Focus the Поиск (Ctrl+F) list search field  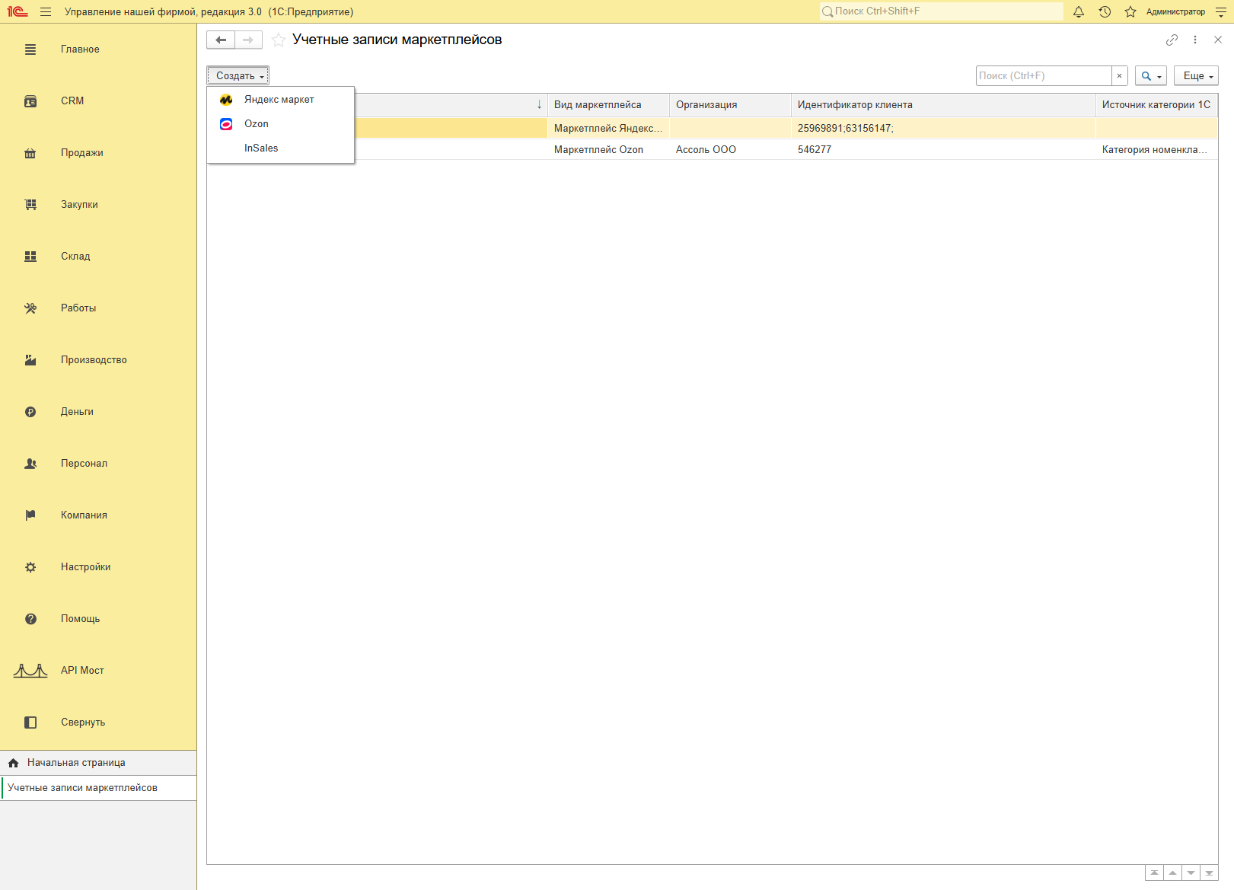pyautogui.click(x=1044, y=75)
